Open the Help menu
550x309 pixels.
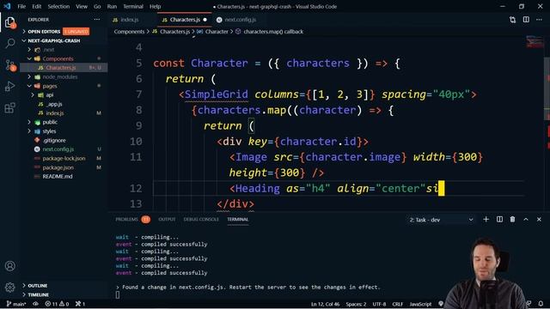point(155,6)
